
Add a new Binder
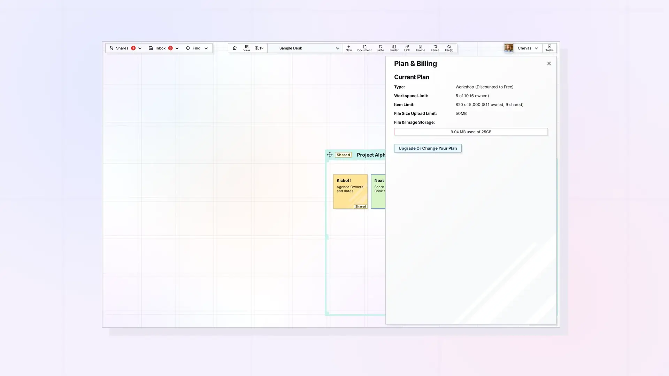[x=394, y=48]
